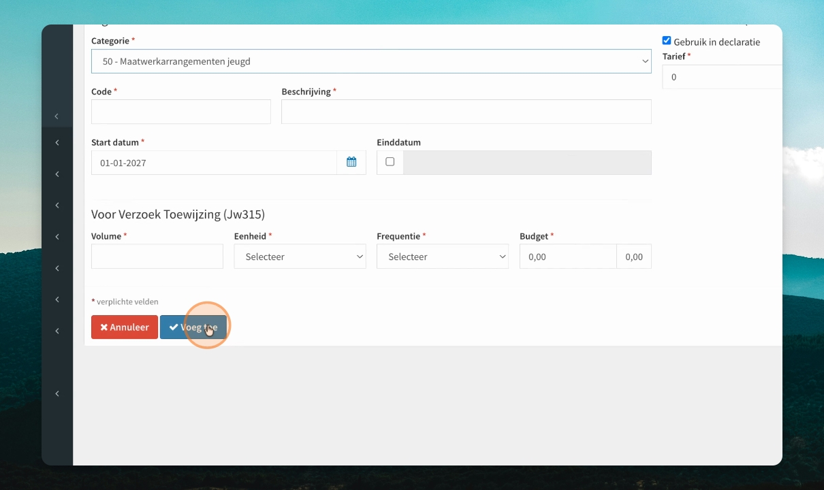Click the greyed-out Einddatum date field
824x490 pixels.
pyautogui.click(x=527, y=163)
